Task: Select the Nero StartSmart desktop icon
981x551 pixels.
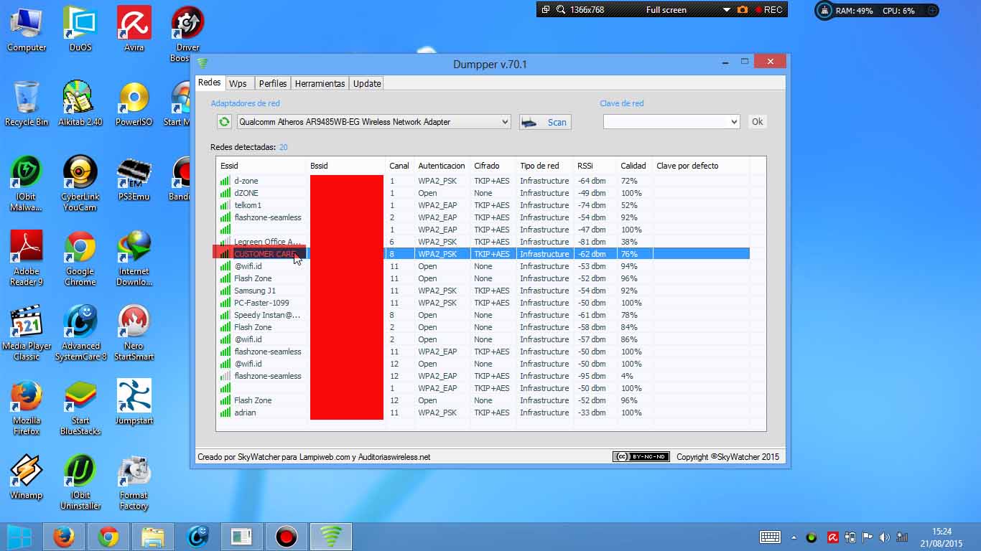Action: point(134,333)
